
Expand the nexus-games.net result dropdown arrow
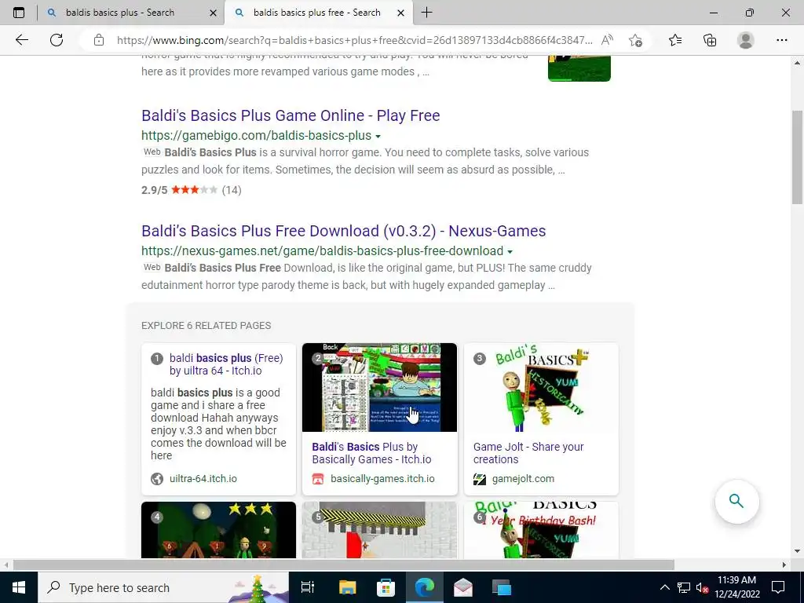510,252
